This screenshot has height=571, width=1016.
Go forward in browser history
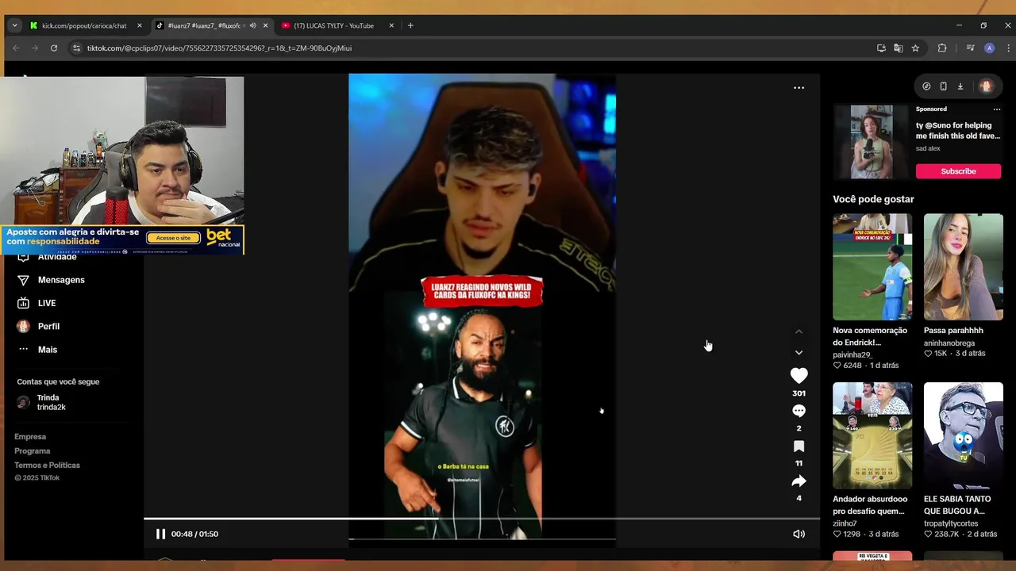(x=35, y=48)
